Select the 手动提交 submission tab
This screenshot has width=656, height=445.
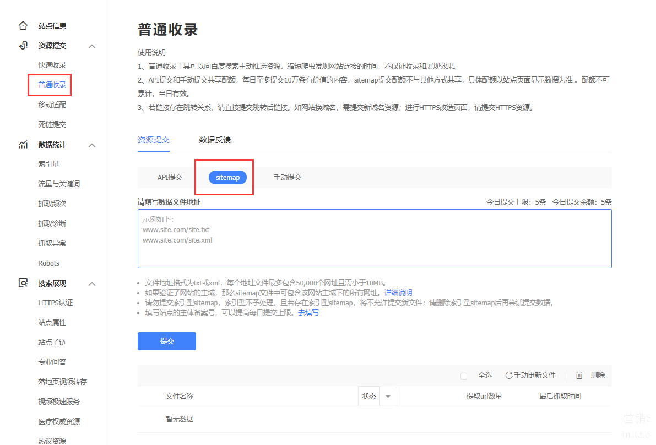click(288, 177)
